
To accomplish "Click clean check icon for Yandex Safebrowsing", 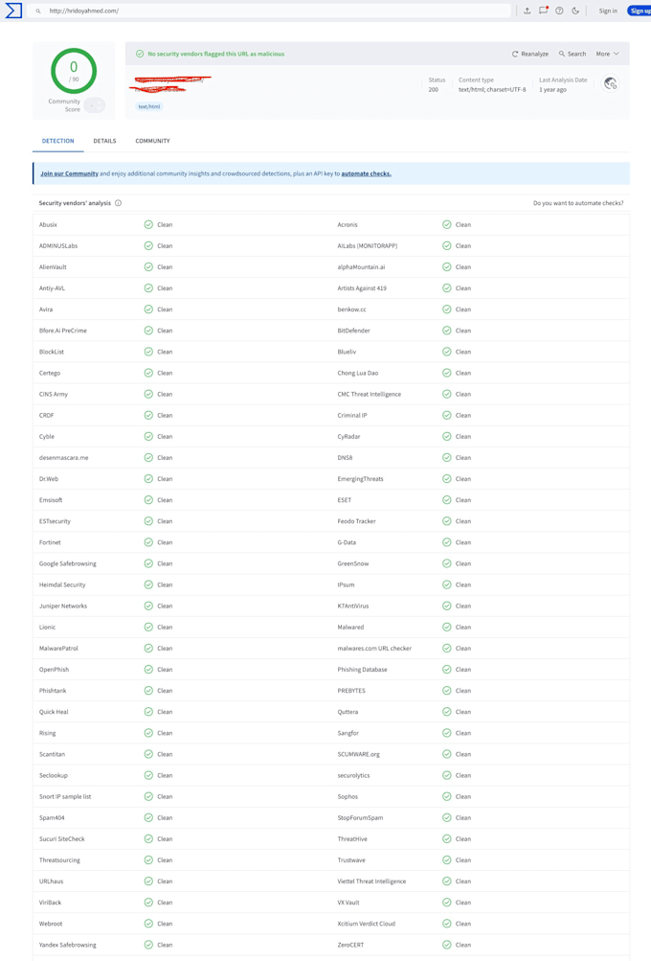I will click(x=148, y=945).
